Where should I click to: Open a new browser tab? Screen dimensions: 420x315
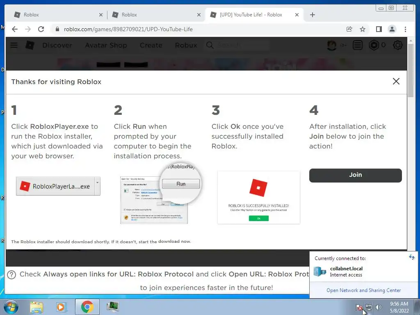[312, 15]
